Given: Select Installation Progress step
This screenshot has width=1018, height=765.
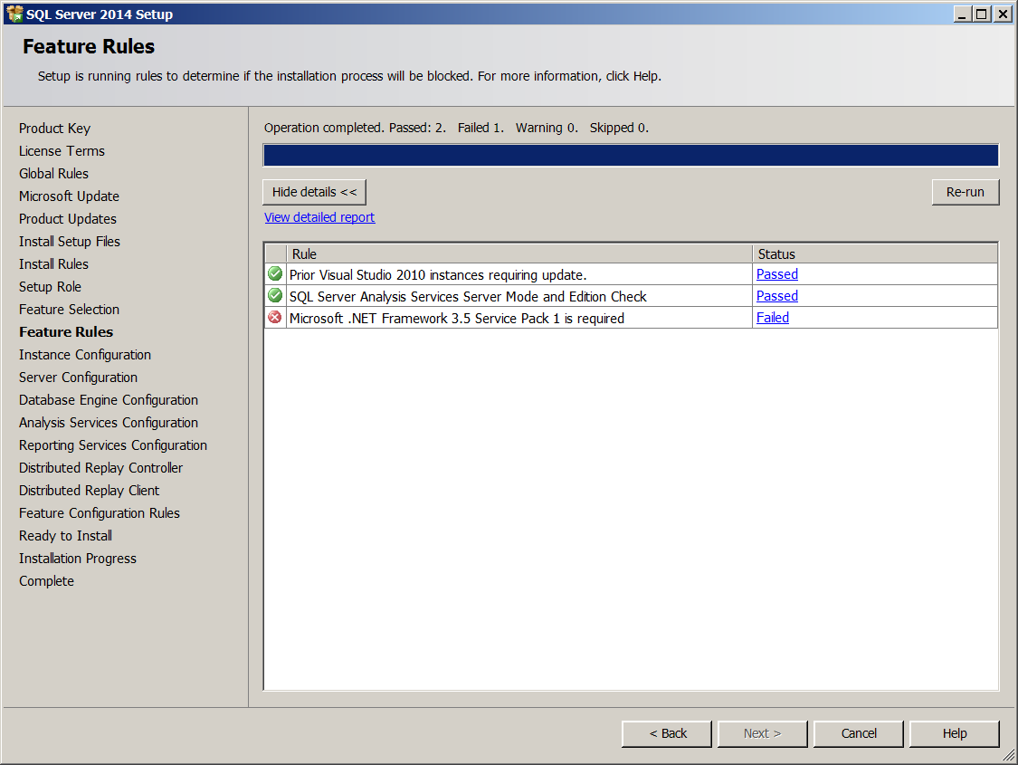Looking at the screenshot, I should (x=77, y=559).
